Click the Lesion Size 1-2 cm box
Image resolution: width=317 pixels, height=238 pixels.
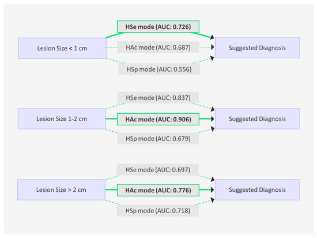(62, 119)
